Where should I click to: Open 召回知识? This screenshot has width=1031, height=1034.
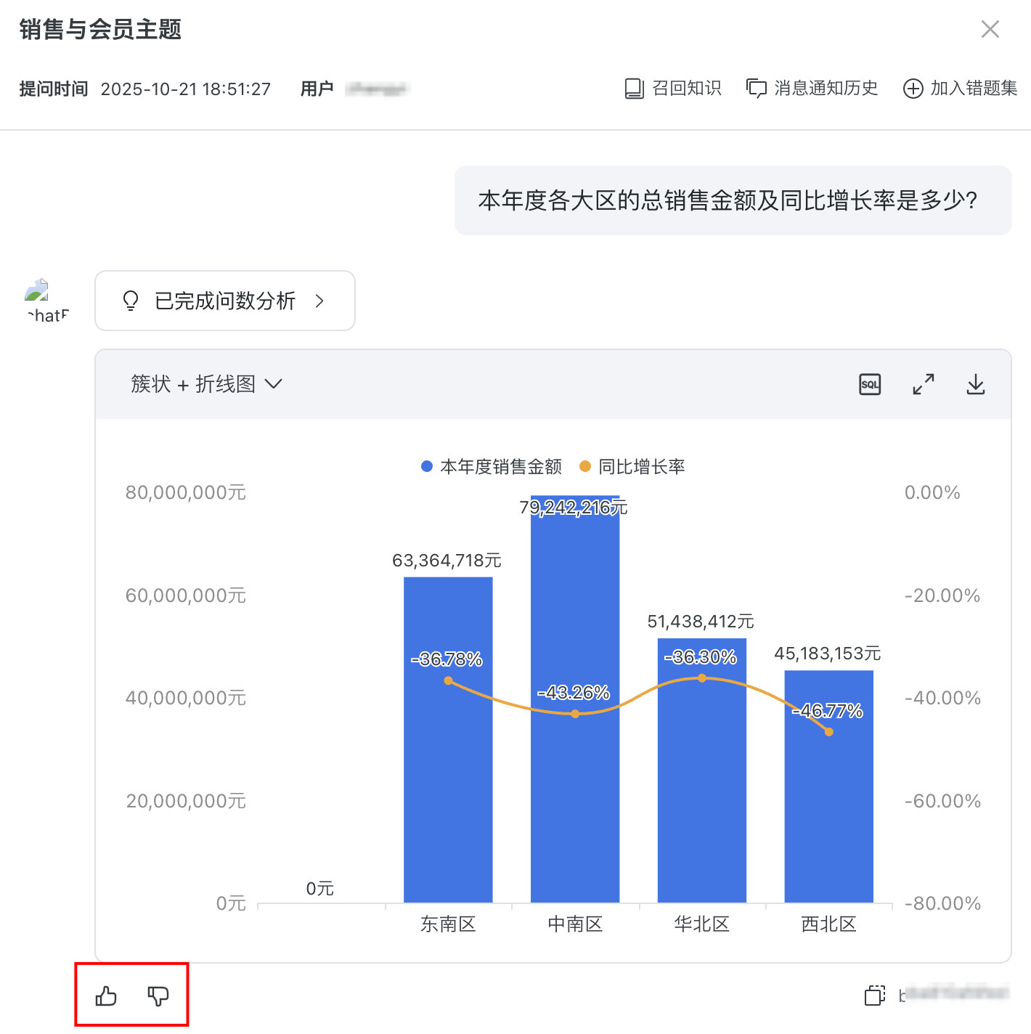tap(673, 89)
